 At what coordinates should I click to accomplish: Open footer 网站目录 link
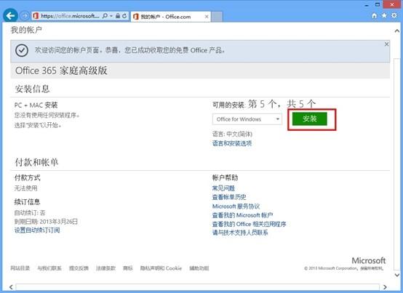coord(20,268)
